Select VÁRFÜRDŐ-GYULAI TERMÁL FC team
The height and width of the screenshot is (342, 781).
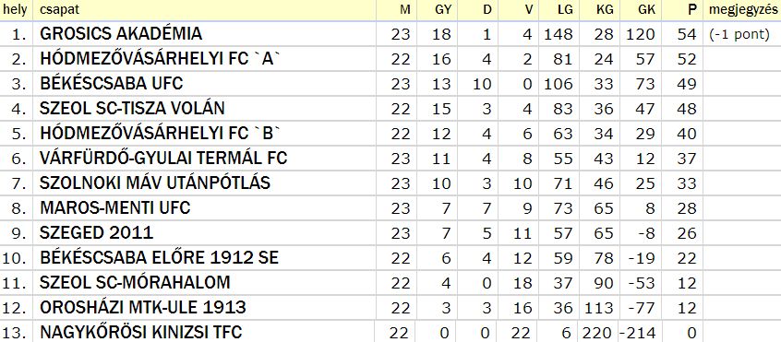[164, 158]
